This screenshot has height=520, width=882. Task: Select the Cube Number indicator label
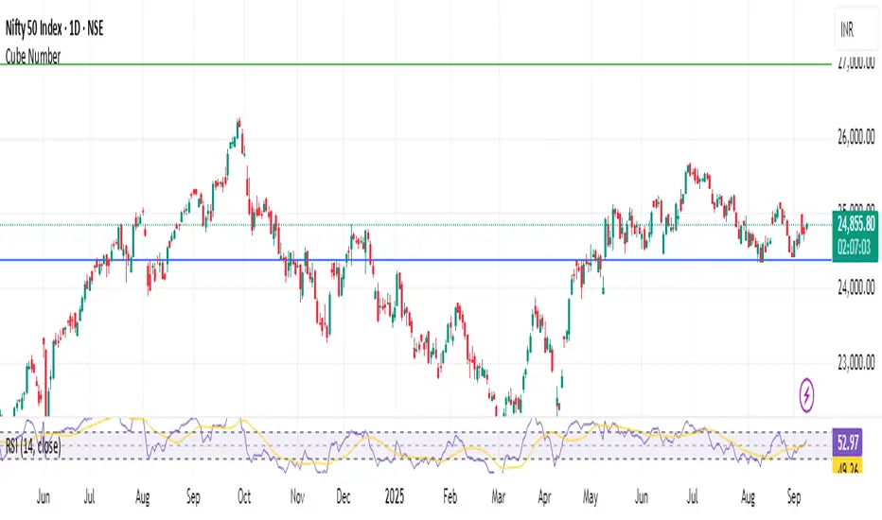point(32,56)
